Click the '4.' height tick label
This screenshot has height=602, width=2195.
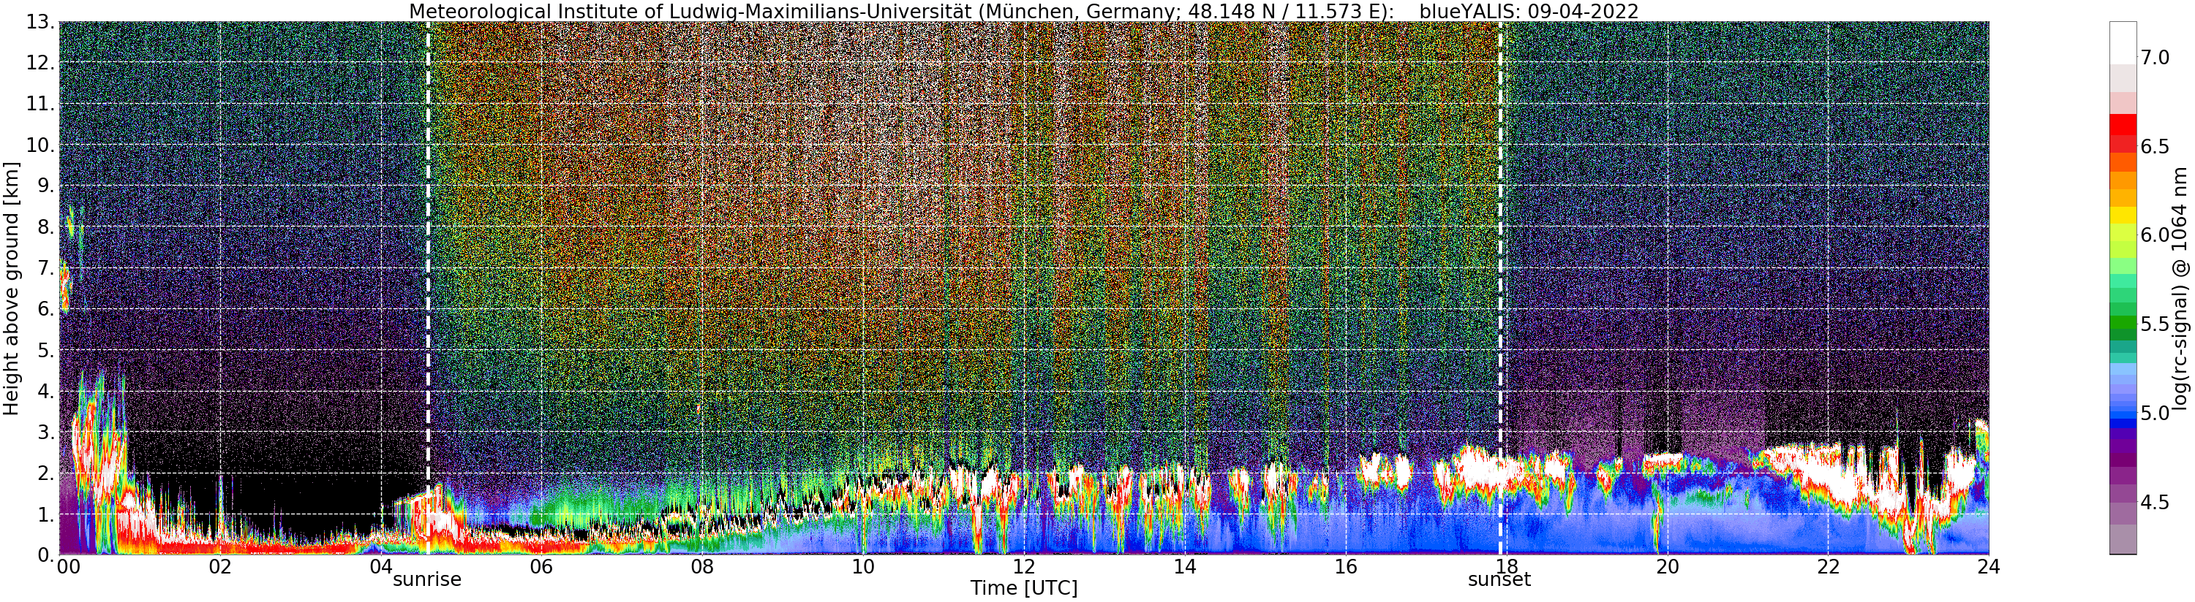(x=46, y=391)
